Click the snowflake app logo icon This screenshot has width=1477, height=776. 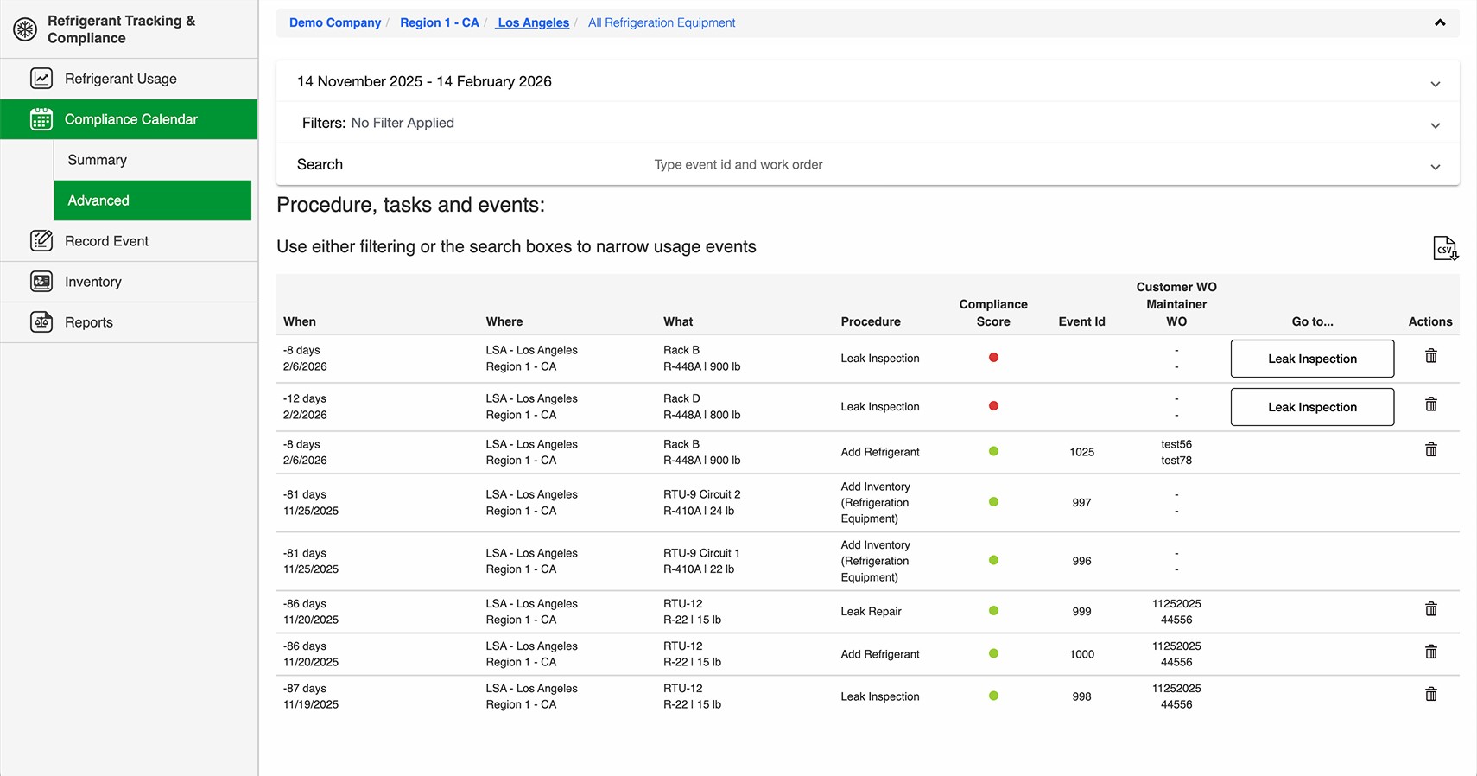coord(25,29)
